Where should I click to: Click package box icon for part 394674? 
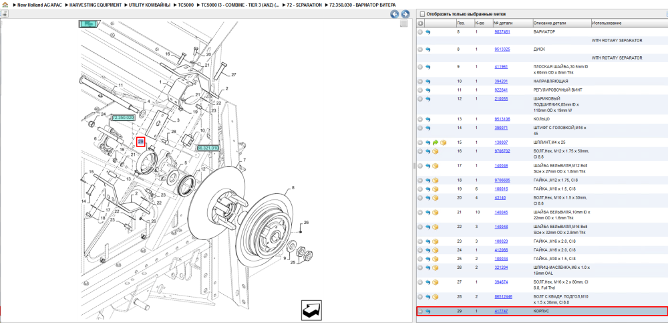tap(436, 282)
